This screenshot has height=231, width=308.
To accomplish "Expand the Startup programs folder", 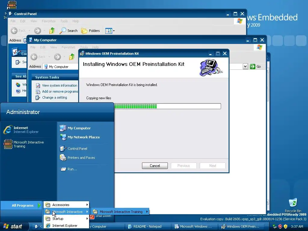I will [66, 219].
